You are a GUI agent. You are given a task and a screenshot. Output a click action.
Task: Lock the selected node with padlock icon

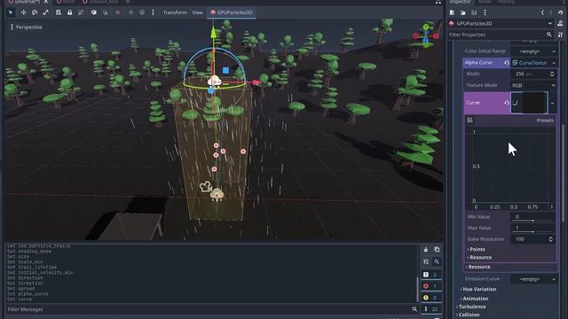pyautogui.click(x=69, y=12)
